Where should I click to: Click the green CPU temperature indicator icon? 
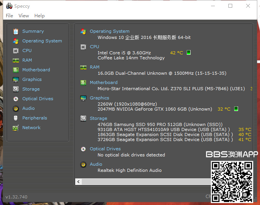click(189, 52)
